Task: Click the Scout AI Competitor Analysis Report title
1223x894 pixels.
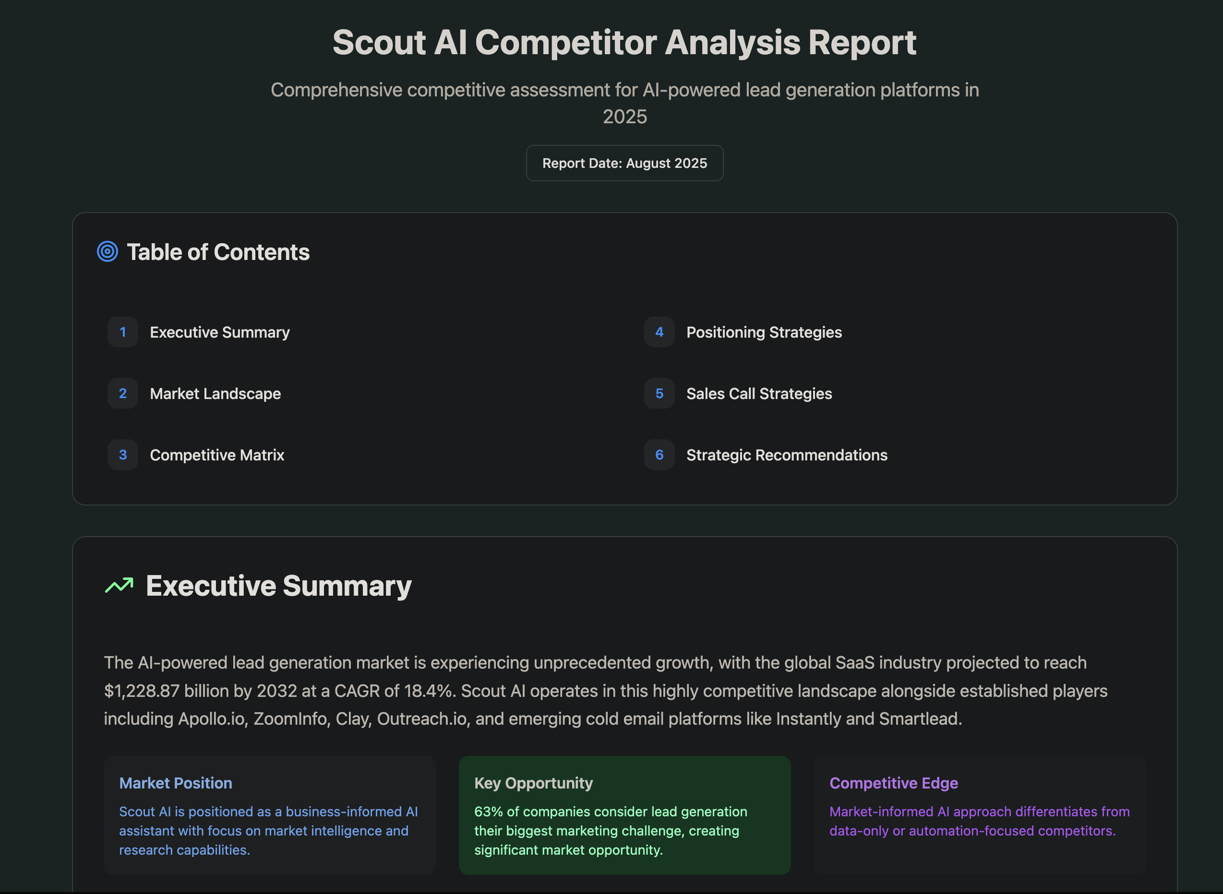Action: (x=624, y=42)
